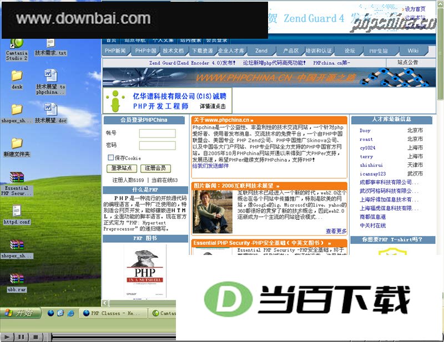Open the httpd.conf file icon
444x342 pixels.
click(x=17, y=215)
